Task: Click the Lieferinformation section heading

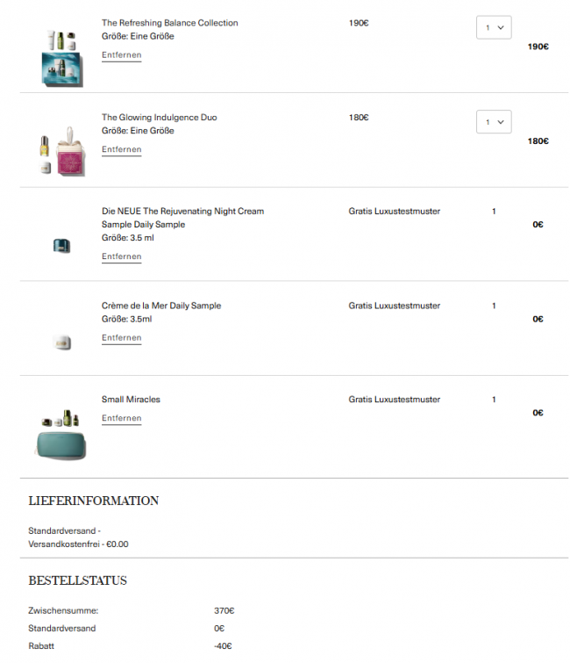Action: pos(94,501)
